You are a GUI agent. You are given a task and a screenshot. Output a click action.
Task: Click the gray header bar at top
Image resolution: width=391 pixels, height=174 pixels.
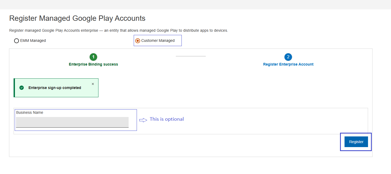[x=195, y=5]
